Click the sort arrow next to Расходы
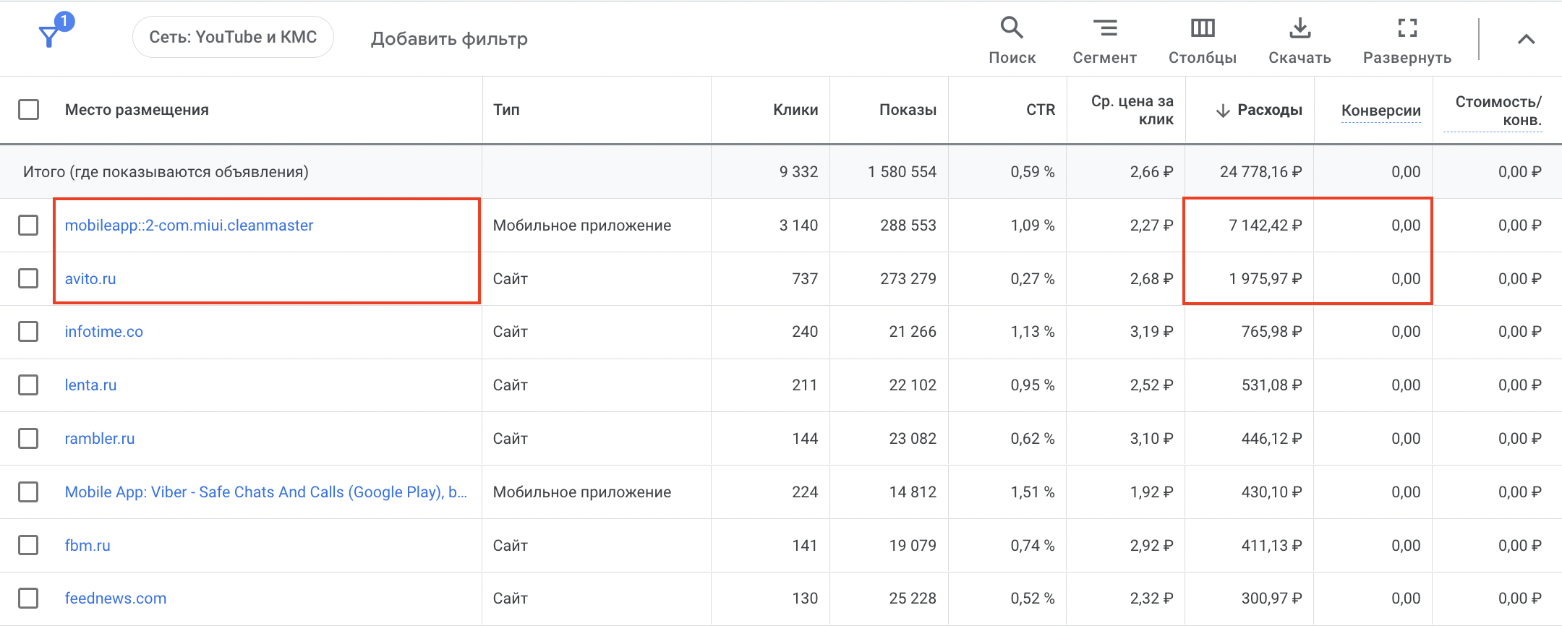 click(1223, 111)
